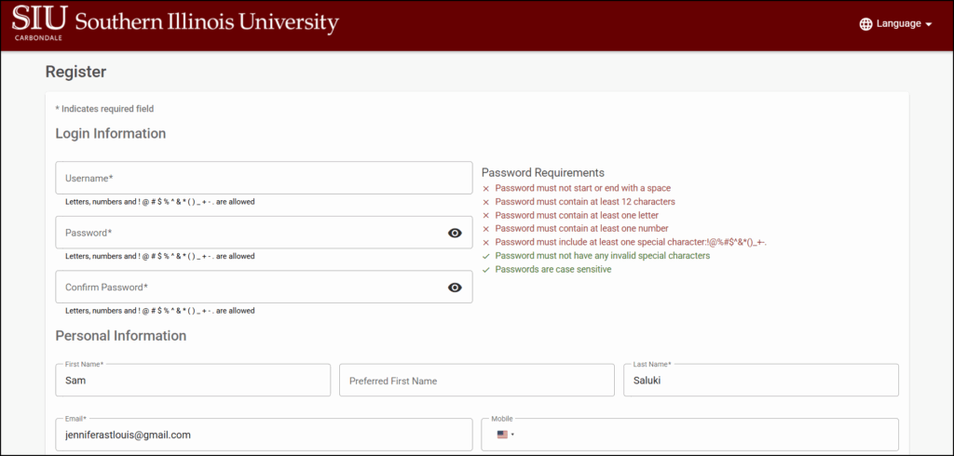
Task: Click the globe icon in the header
Action: coord(865,24)
